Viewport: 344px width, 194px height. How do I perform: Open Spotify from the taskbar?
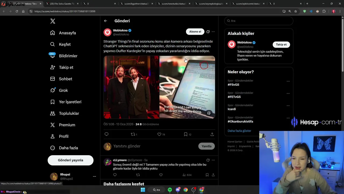pyautogui.click(x=170, y=190)
